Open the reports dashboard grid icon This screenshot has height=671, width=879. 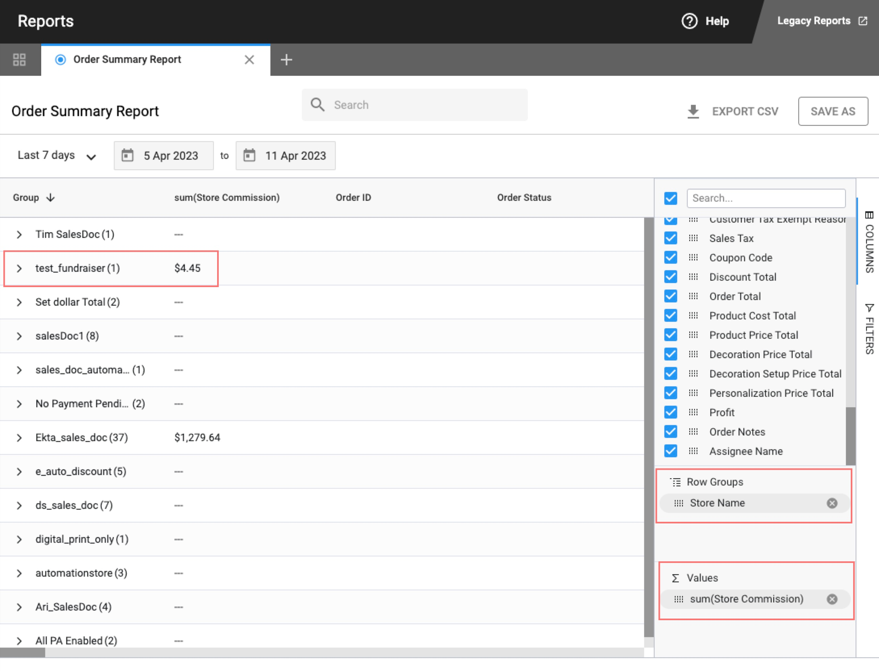tap(19, 60)
